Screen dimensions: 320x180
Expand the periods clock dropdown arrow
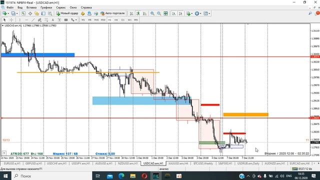(200, 13)
